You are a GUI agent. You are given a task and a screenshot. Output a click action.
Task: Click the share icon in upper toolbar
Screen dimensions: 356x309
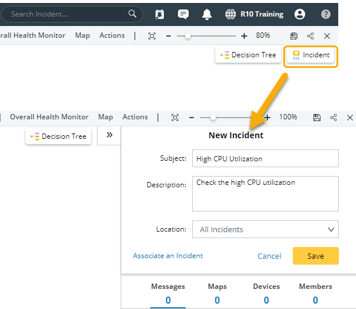(310, 36)
